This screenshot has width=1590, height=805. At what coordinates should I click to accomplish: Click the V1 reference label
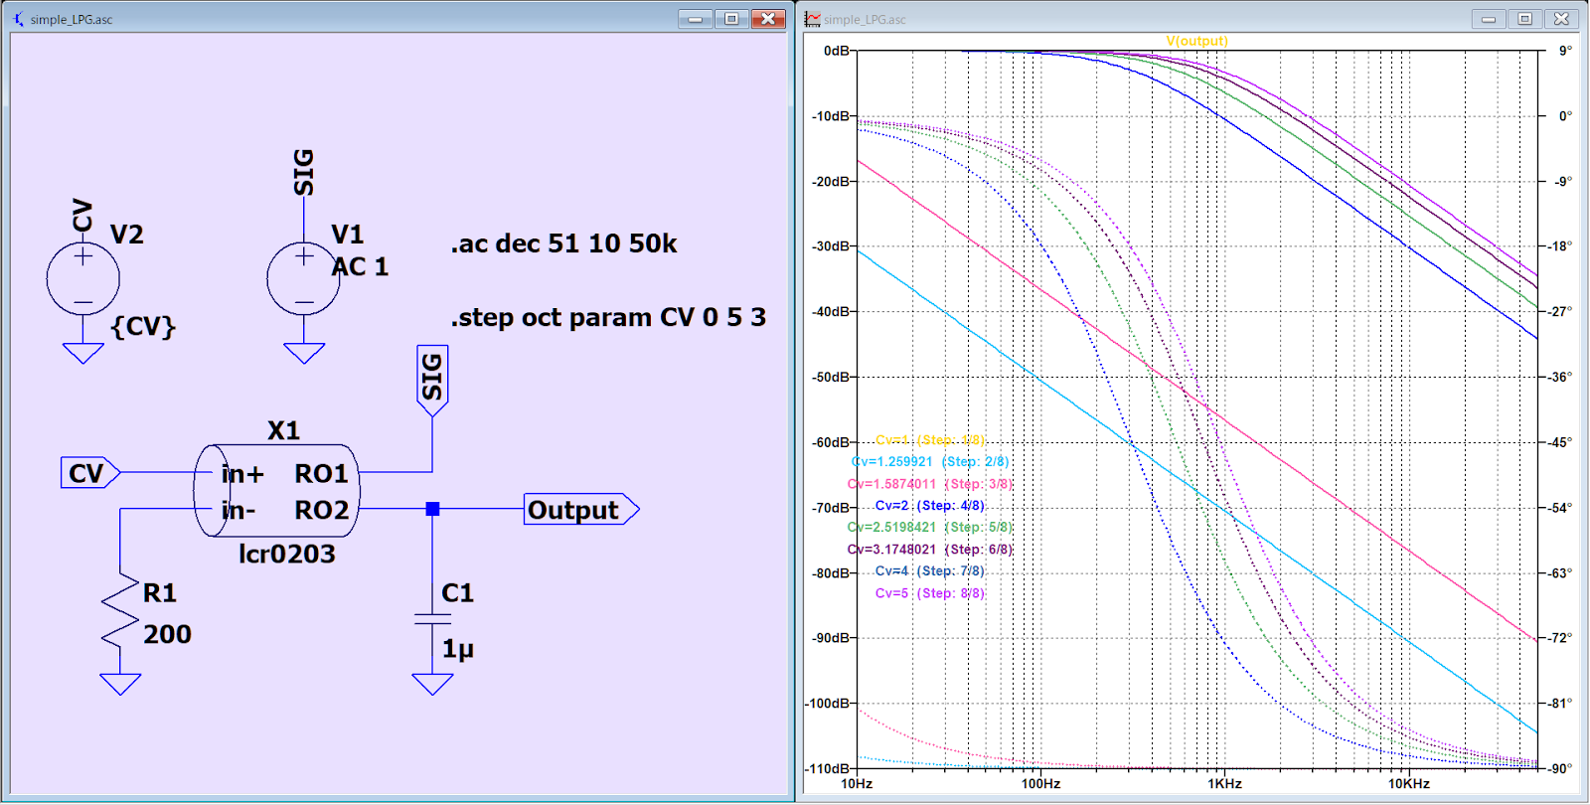click(x=348, y=235)
